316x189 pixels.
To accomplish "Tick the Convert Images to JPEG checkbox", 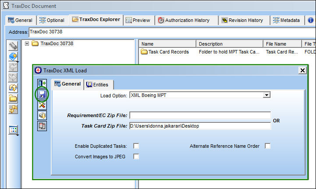I will click(x=136, y=156).
